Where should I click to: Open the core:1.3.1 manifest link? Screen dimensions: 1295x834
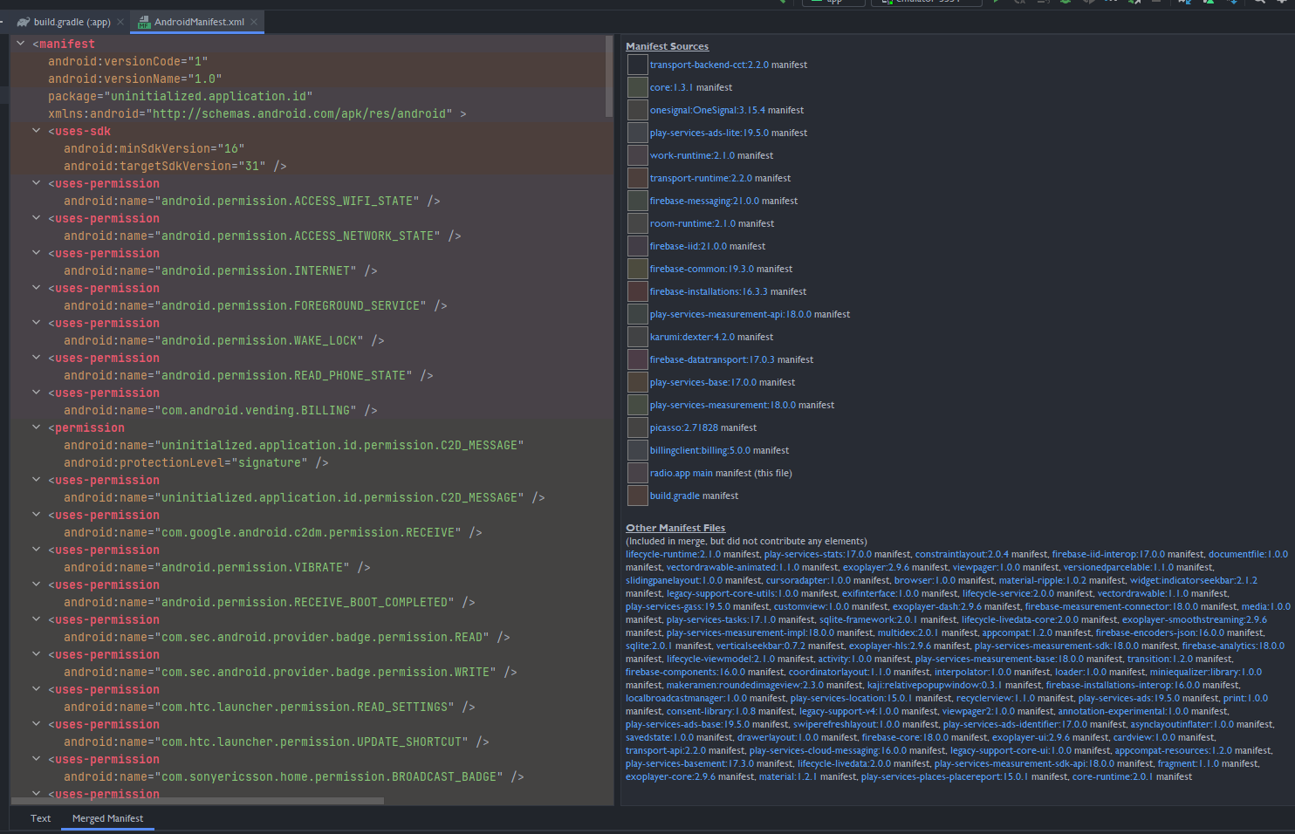point(671,87)
